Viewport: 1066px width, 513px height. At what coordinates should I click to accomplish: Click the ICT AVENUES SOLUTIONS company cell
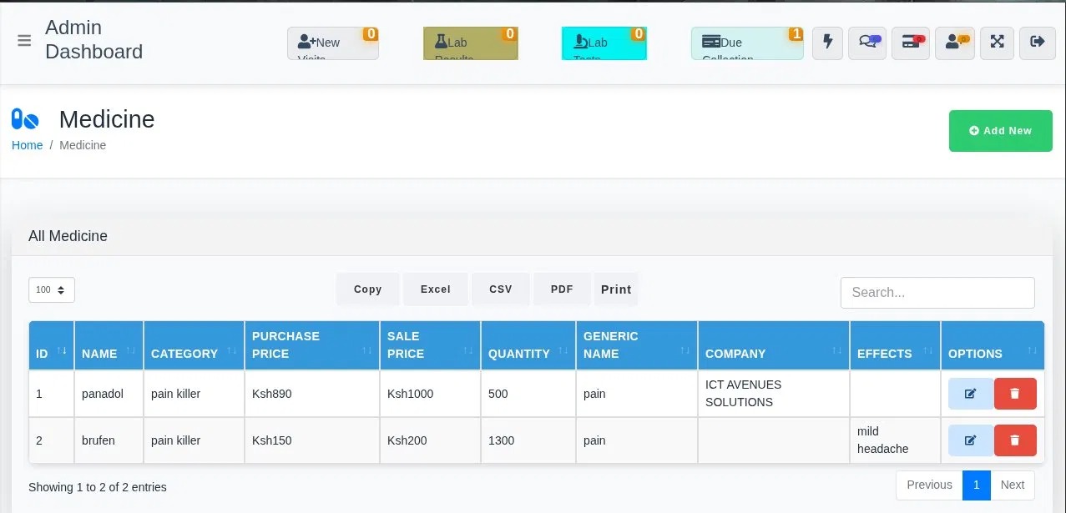[774, 394]
